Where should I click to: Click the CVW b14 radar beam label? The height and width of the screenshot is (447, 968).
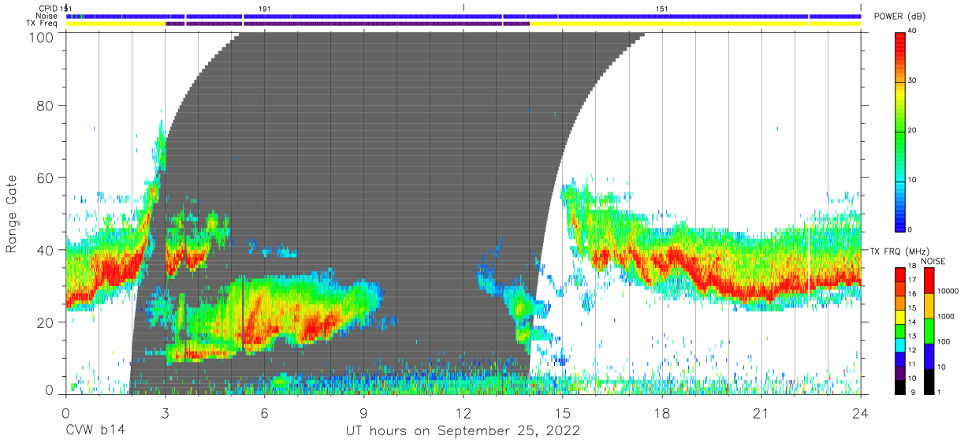tap(95, 430)
